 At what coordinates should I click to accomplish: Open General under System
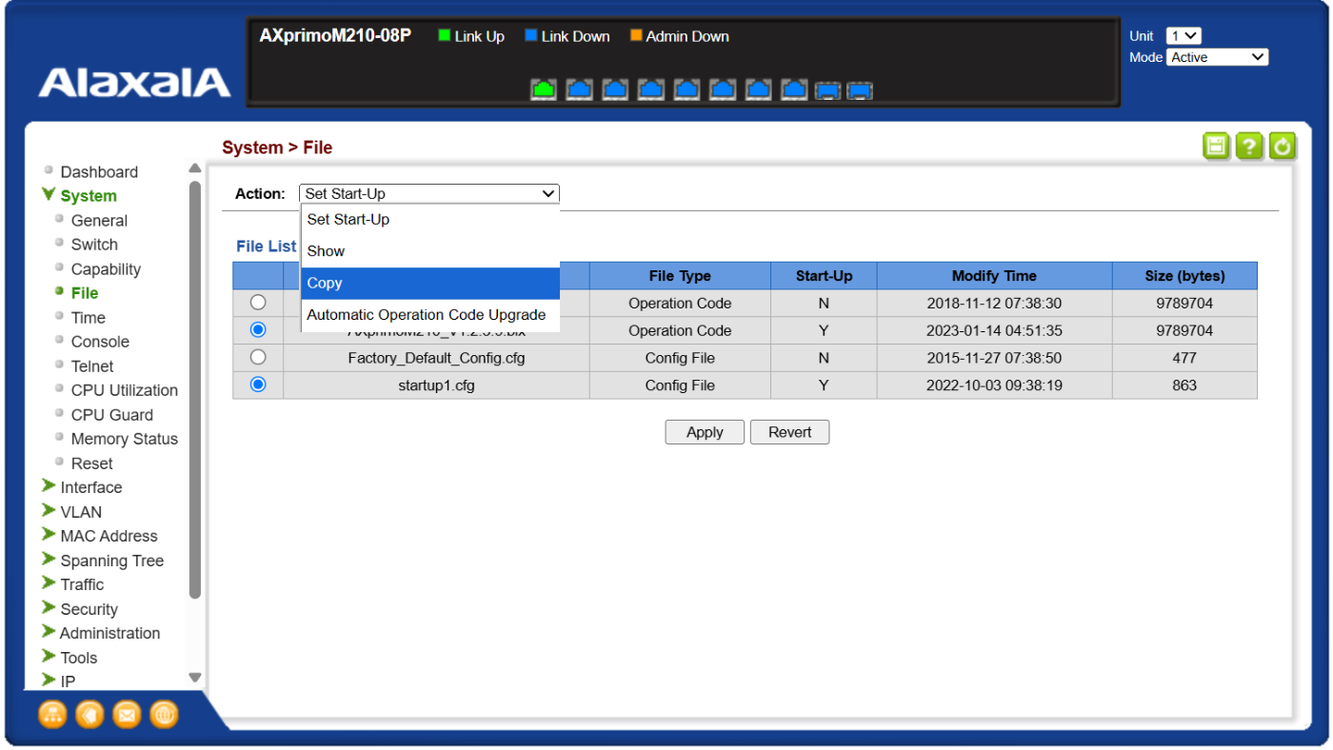click(99, 221)
